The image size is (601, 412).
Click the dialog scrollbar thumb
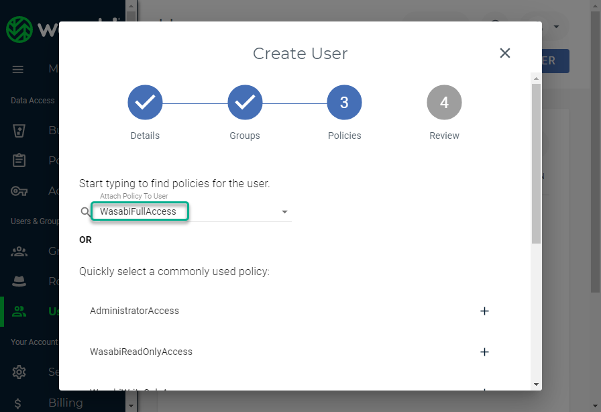click(536, 164)
